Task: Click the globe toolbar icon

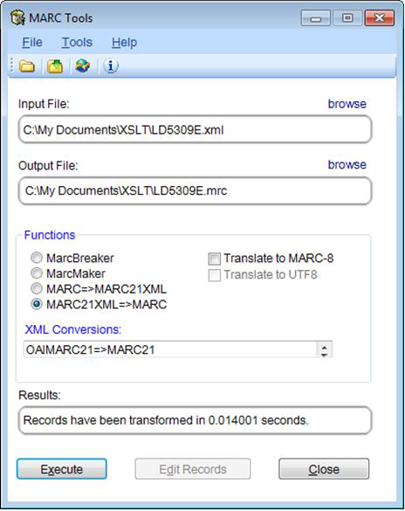Action: click(82, 66)
